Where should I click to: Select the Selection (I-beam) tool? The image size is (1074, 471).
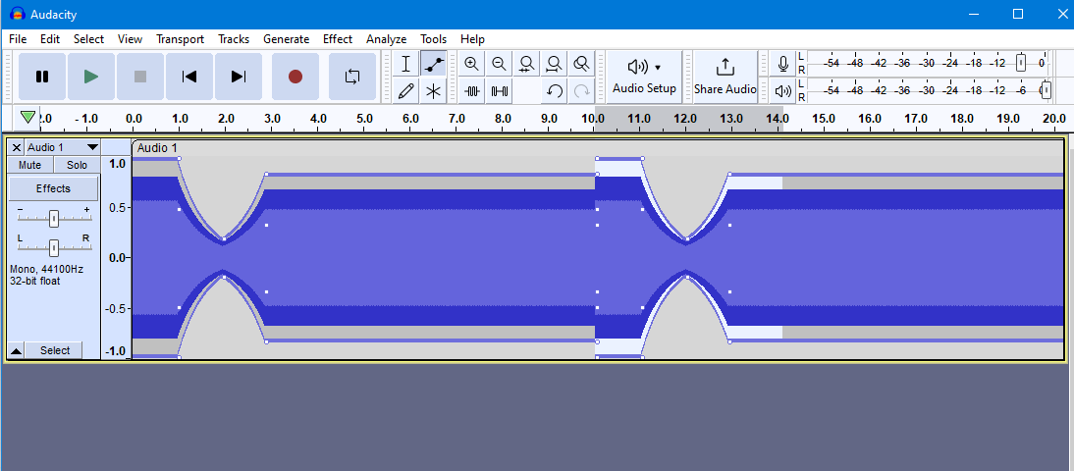pyautogui.click(x=405, y=65)
